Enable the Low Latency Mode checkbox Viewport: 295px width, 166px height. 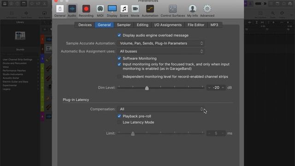point(119,122)
